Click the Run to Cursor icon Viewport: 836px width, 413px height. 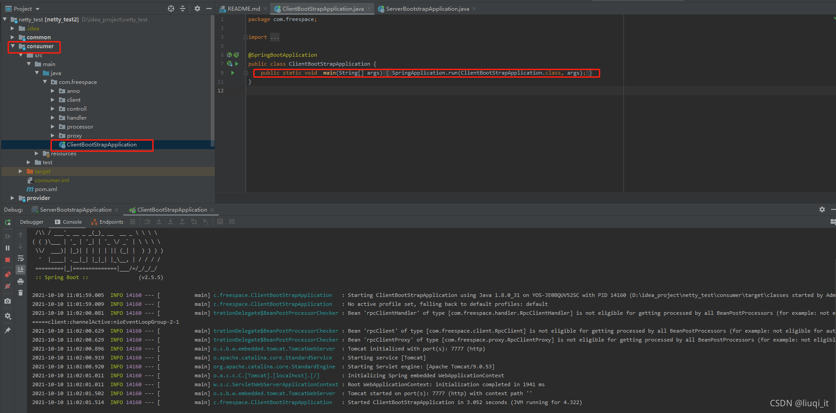205,221
